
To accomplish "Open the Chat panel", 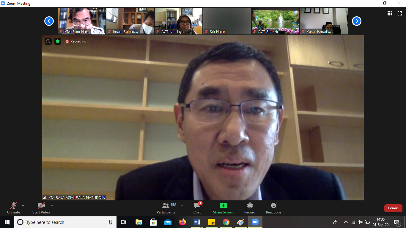I will click(x=197, y=208).
